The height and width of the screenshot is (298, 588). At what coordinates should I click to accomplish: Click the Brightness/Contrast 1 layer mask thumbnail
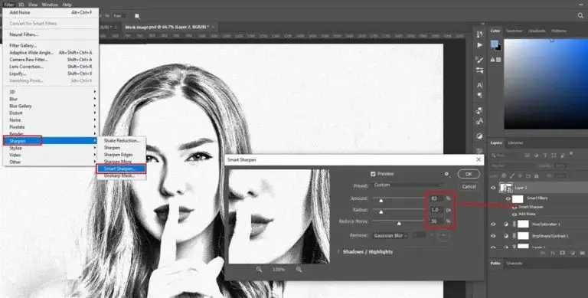point(523,236)
